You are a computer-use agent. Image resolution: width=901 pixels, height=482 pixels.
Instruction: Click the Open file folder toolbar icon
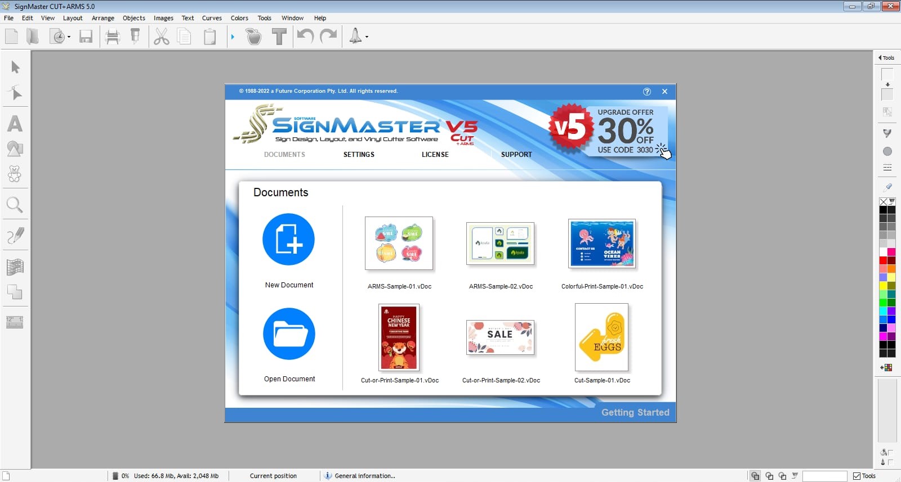tap(33, 37)
